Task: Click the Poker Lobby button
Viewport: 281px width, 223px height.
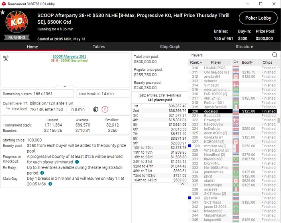Action: pyautogui.click(x=258, y=18)
